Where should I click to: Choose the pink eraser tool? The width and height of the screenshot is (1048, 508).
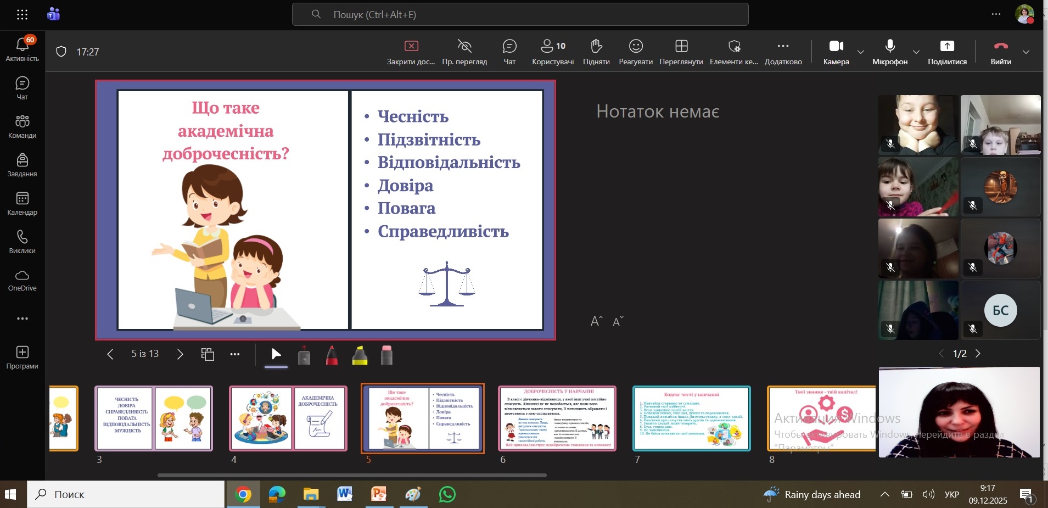386,355
